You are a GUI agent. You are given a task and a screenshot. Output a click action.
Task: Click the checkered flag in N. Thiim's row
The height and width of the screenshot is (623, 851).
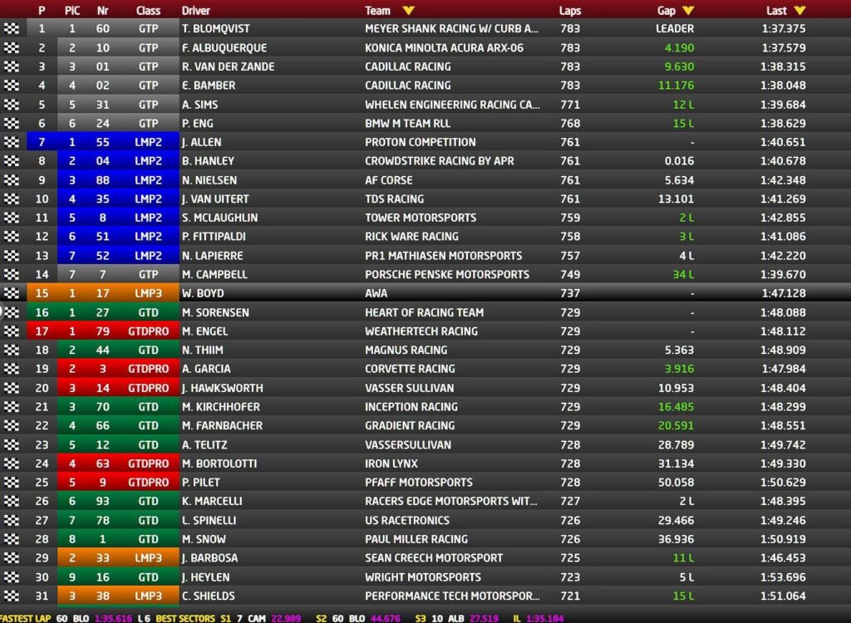click(12, 350)
